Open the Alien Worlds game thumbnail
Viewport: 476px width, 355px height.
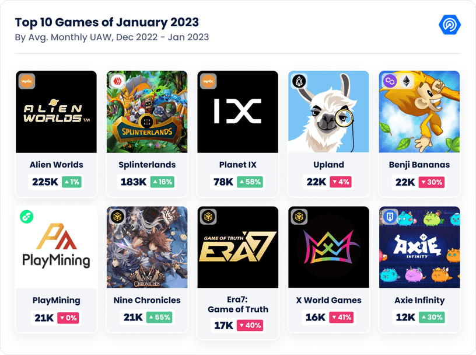pyautogui.click(x=56, y=112)
